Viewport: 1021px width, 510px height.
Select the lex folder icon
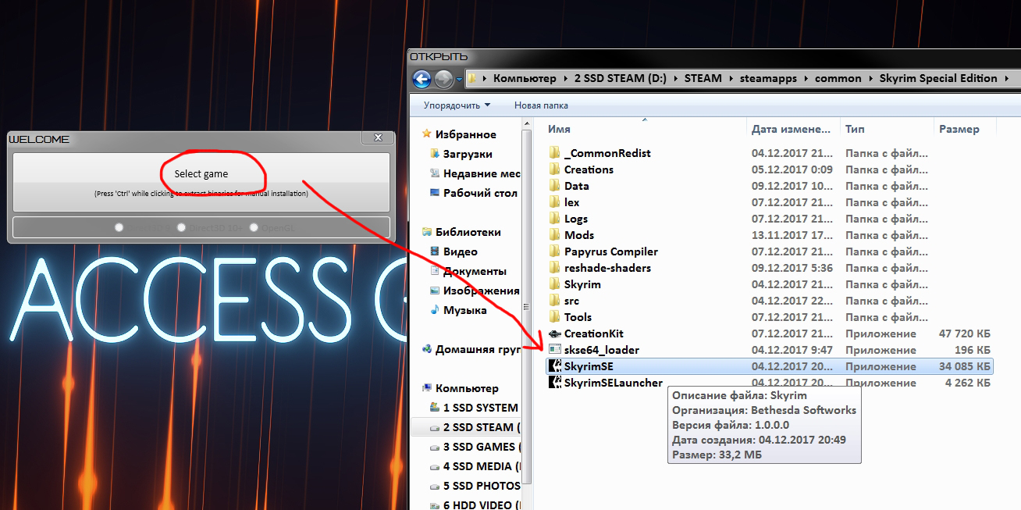coord(555,202)
